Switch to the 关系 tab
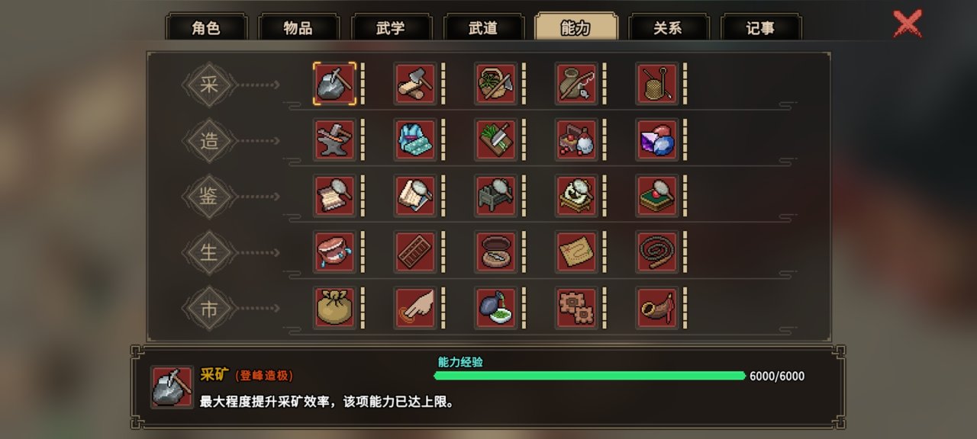This screenshot has width=977, height=439. (668, 27)
